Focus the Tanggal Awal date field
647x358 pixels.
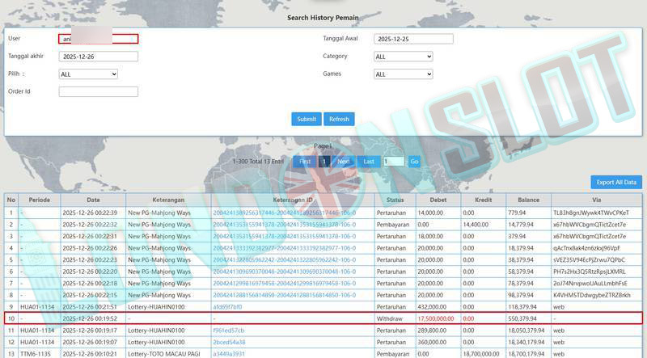click(413, 39)
